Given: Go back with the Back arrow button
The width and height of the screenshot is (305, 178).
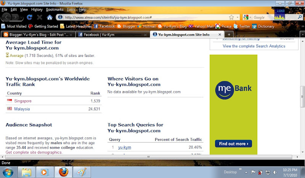Looking at the screenshot, I should 6,17.
